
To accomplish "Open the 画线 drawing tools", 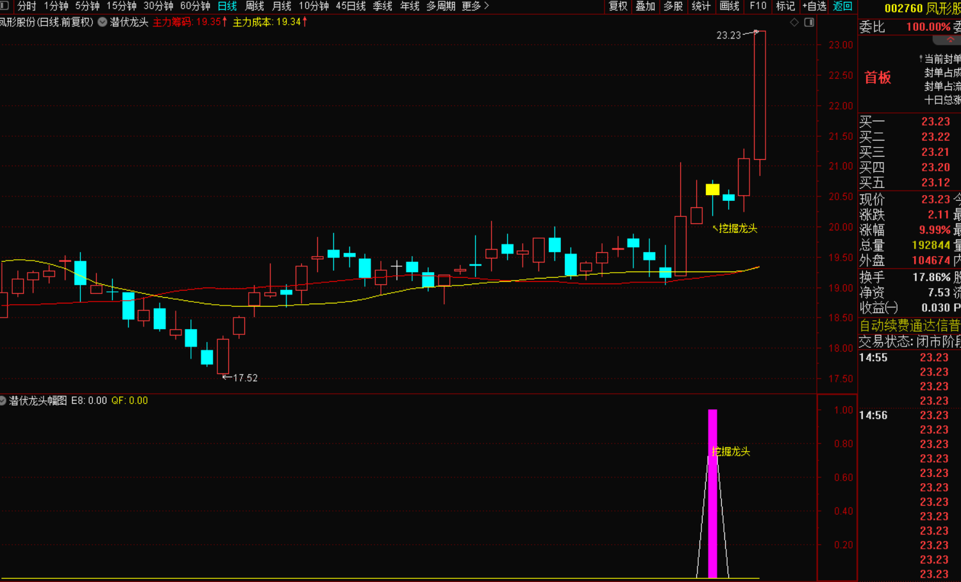I will click(730, 6).
